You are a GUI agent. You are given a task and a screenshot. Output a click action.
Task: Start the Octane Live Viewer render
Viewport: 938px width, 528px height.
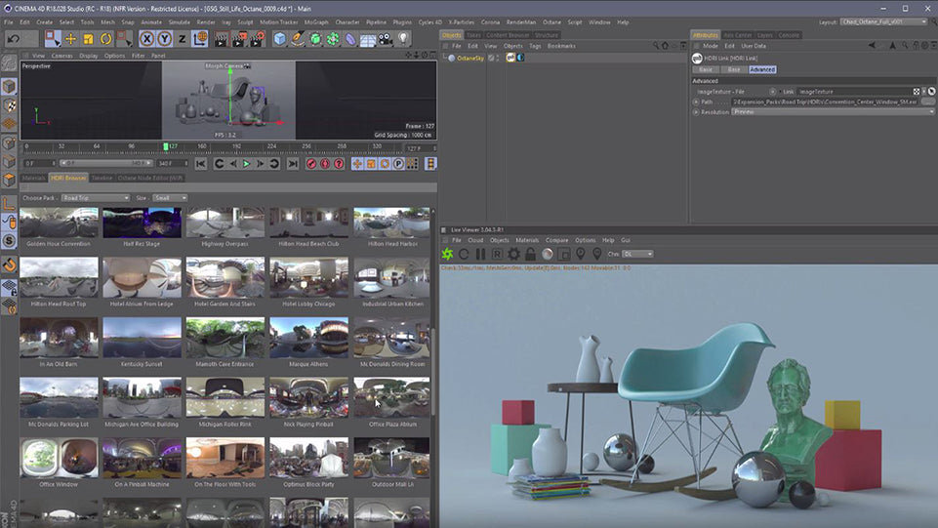coord(448,254)
